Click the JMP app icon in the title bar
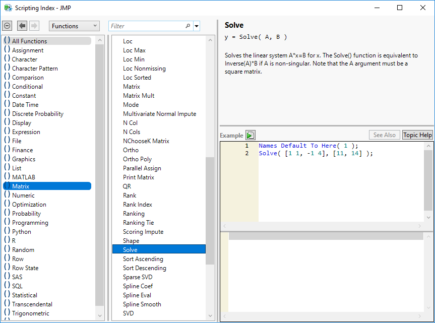Viewport: 435px width, 323px height. [x=8, y=8]
